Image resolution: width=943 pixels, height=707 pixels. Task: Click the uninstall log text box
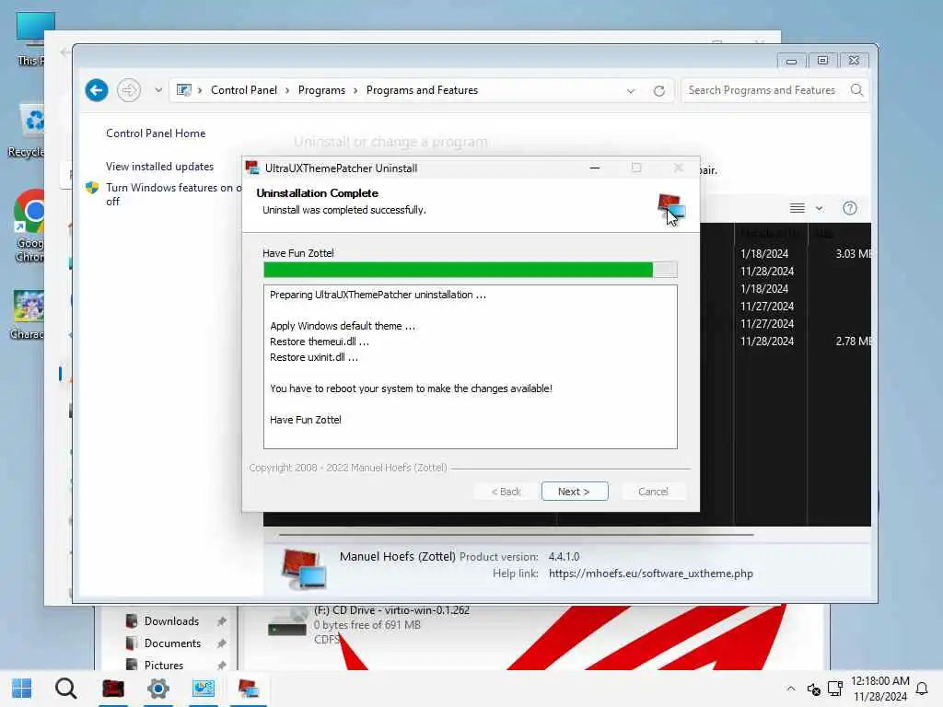[x=471, y=366]
